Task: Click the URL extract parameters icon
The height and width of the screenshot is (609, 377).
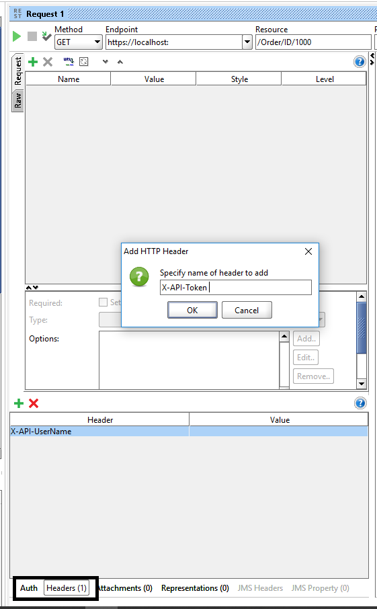Action: click(x=69, y=61)
